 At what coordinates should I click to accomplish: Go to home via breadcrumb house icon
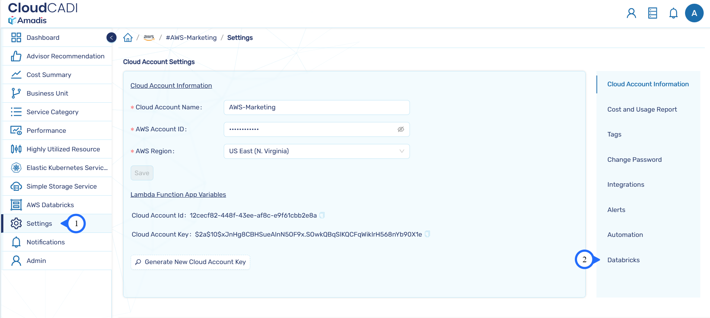click(x=128, y=38)
